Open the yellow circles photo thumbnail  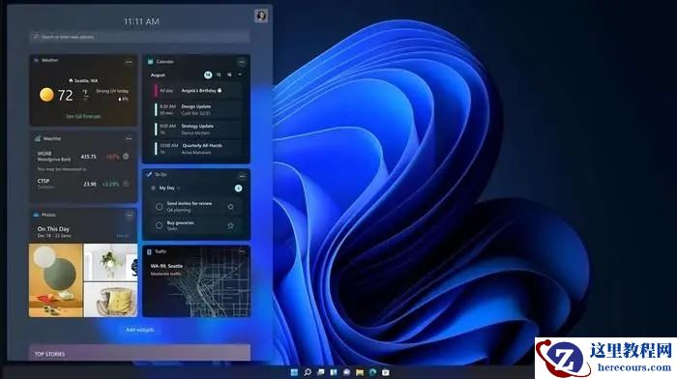pyautogui.click(x=56, y=280)
